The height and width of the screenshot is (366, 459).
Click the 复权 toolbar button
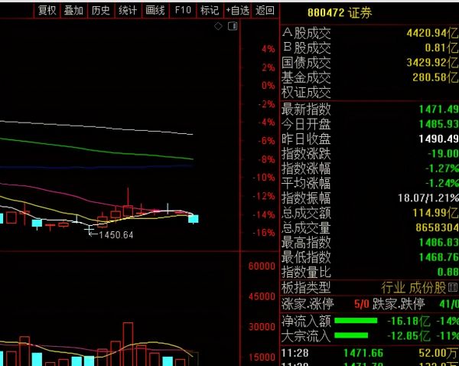pyautogui.click(x=47, y=10)
